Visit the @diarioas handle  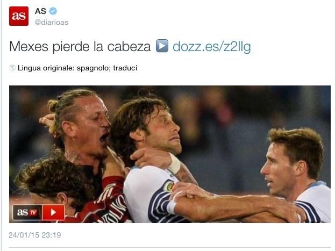(x=52, y=22)
